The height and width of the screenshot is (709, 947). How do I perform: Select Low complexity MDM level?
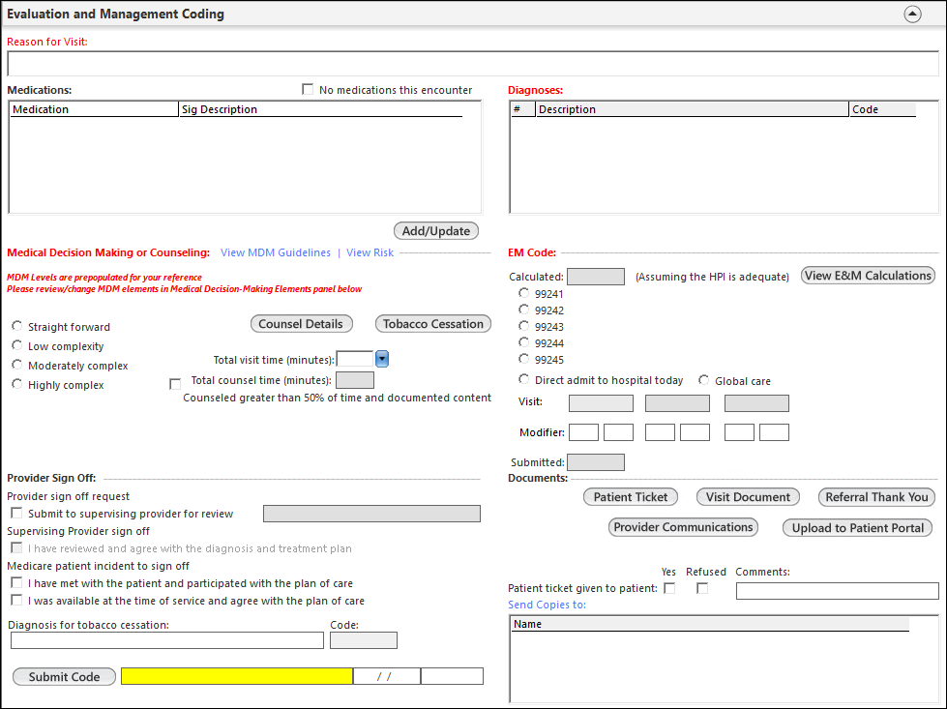point(16,345)
